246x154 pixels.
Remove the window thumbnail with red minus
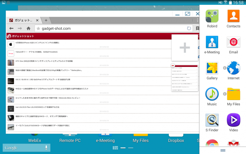172,66
